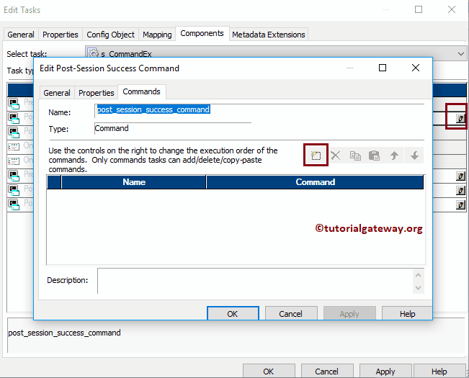469x378 pixels.
Task: Open Metadata Extensions tab in Edit Tasks window
Action: point(269,35)
